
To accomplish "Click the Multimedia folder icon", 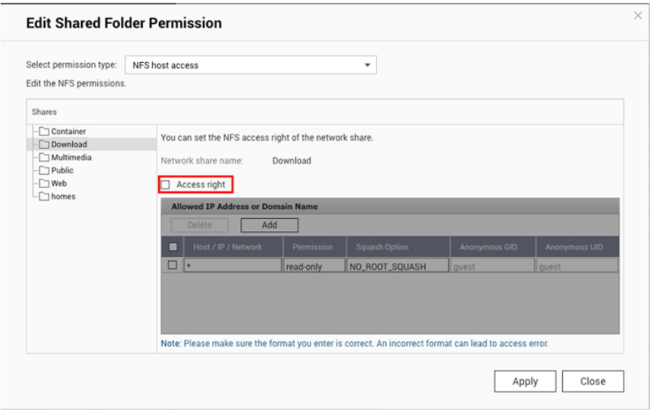I will 44,157.
